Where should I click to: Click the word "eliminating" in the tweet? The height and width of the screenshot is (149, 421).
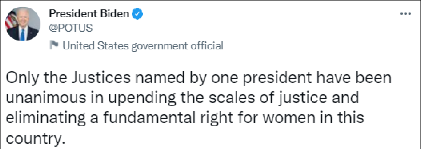46,118
